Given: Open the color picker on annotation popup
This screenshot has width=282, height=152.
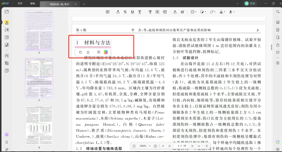Looking at the screenshot, I should coord(106,52).
